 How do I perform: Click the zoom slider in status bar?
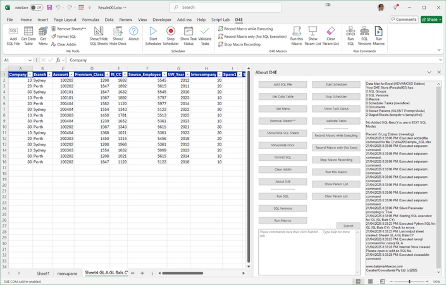pos(409,281)
